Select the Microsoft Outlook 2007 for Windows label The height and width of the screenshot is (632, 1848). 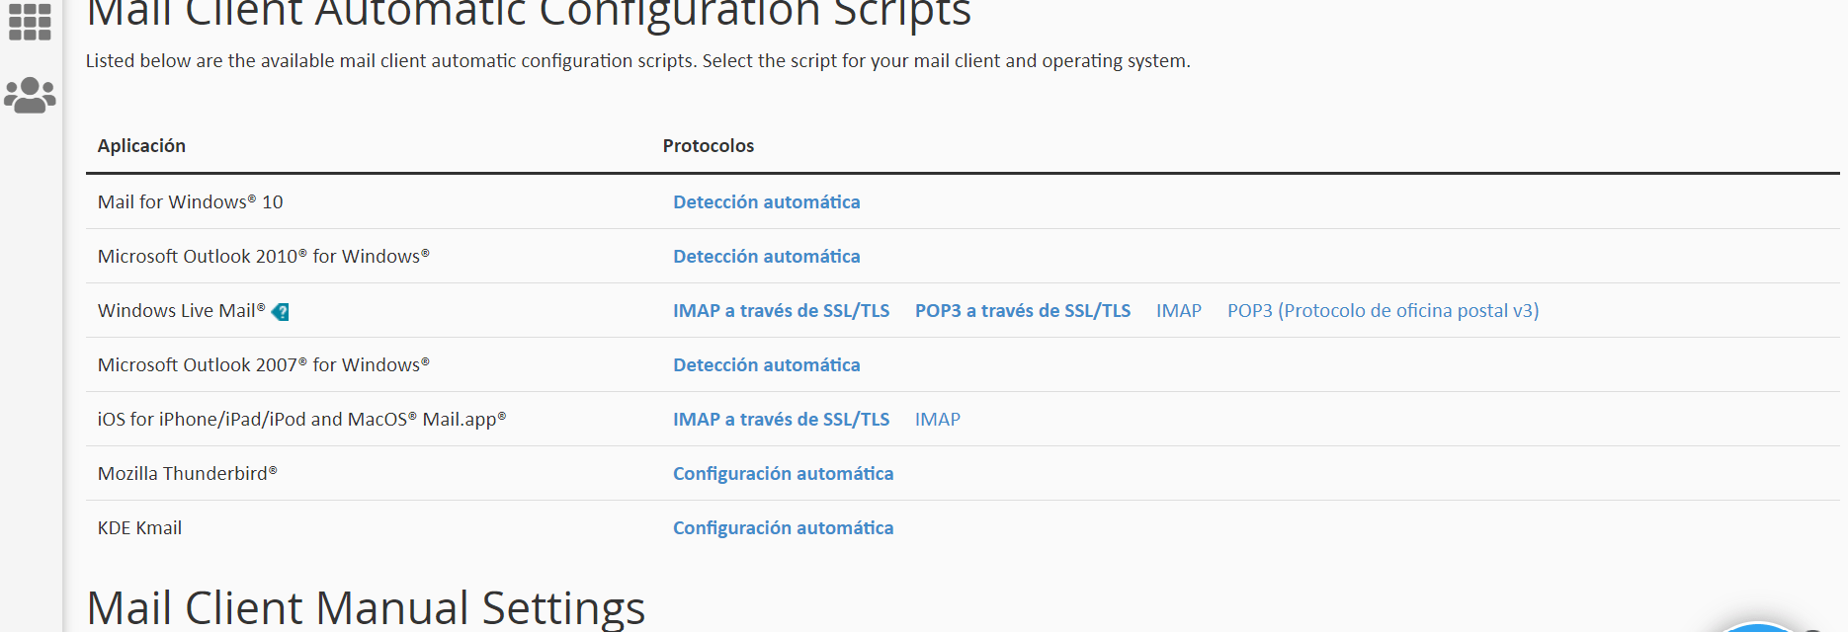263,364
